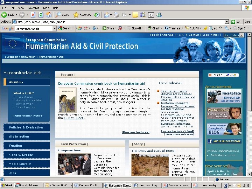Open the Mail button dropdown arrow
The image size is (252, 189).
pyautogui.click(x=111, y=15)
